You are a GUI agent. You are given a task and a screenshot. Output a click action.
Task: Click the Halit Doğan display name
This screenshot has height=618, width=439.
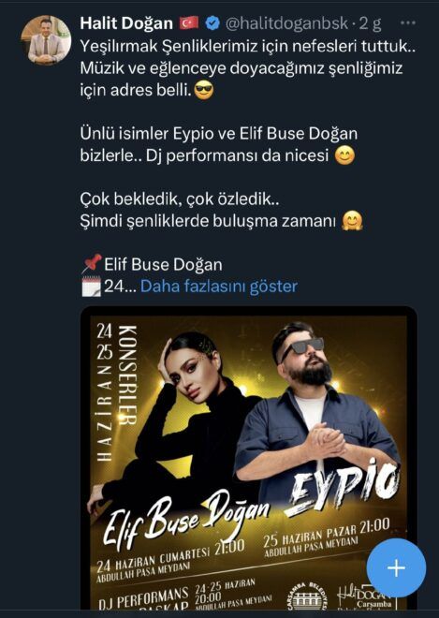(126, 23)
